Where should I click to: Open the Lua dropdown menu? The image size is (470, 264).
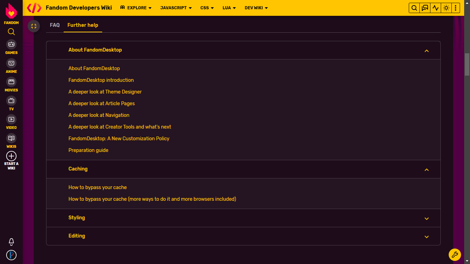[x=229, y=8]
